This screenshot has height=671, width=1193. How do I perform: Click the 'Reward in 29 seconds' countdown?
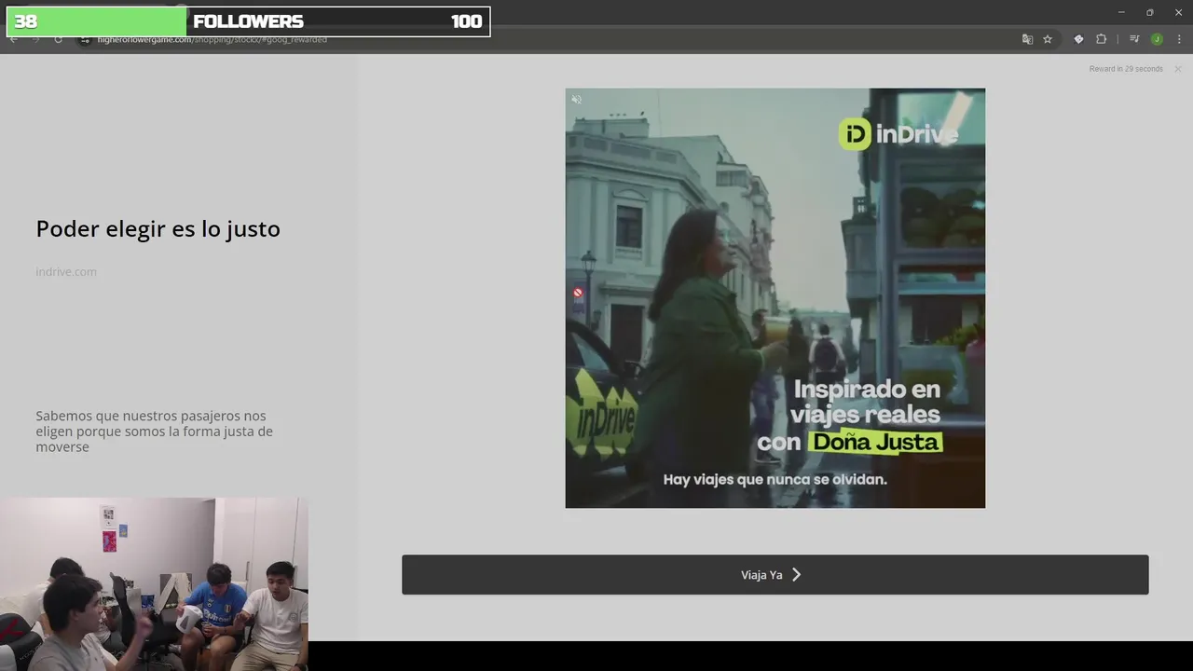tap(1126, 69)
